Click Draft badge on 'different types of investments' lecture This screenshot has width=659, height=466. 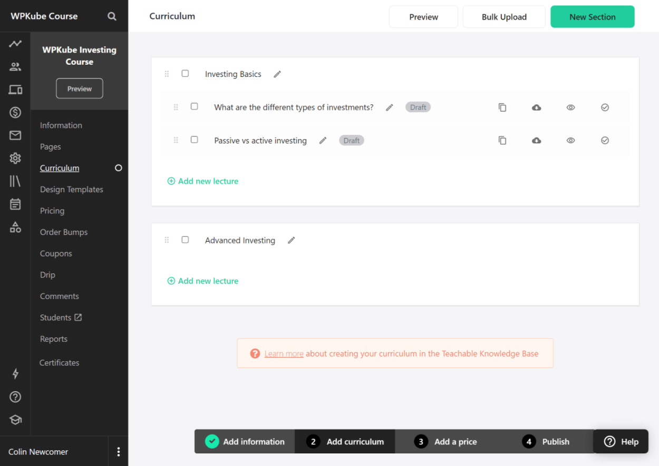418,107
